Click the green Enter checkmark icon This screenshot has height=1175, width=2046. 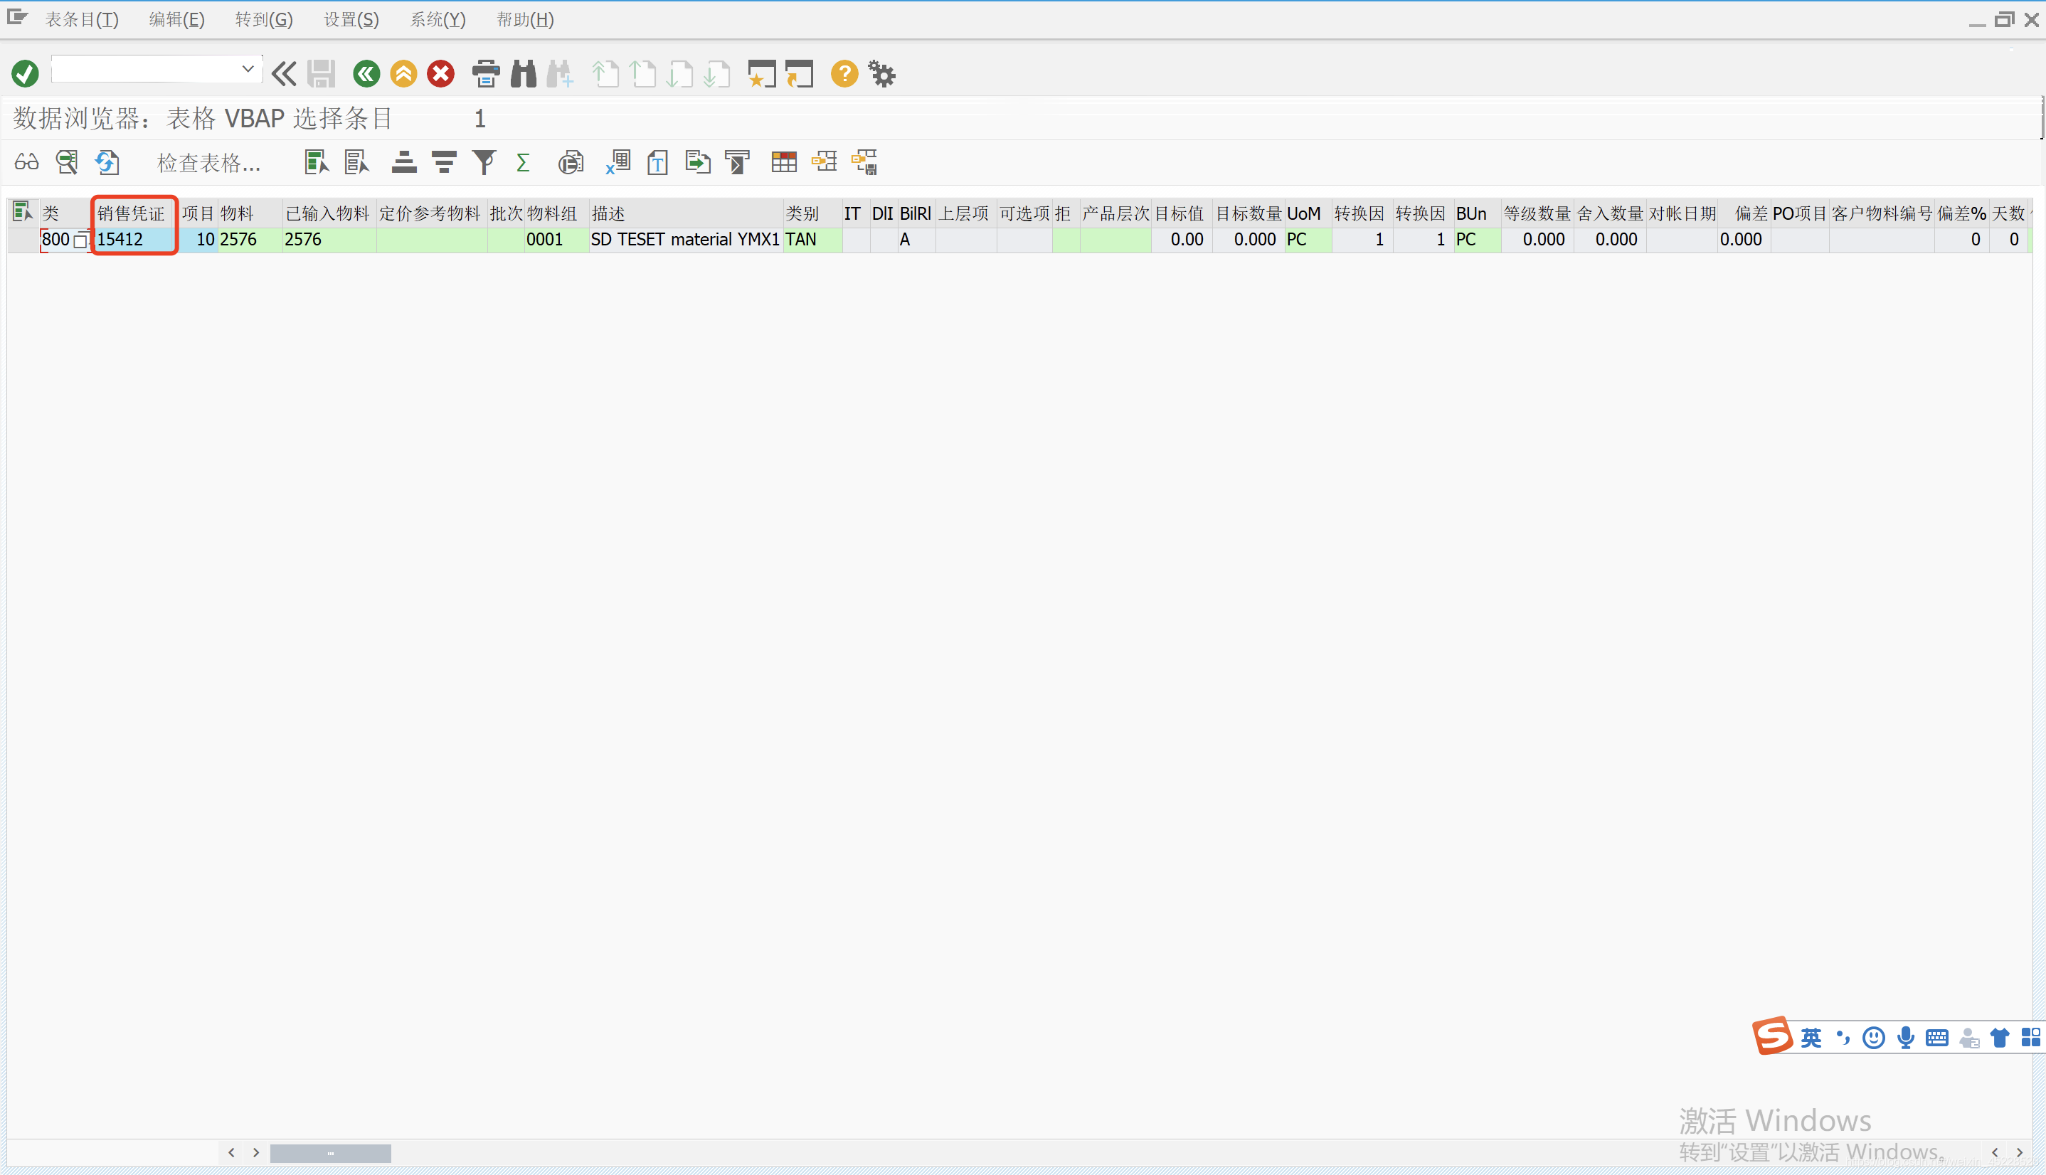click(25, 74)
